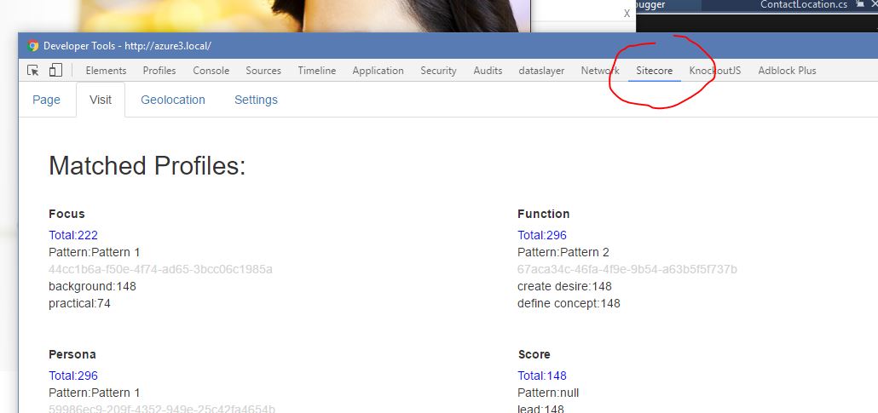Select the Visit sub-tab

[x=101, y=100]
